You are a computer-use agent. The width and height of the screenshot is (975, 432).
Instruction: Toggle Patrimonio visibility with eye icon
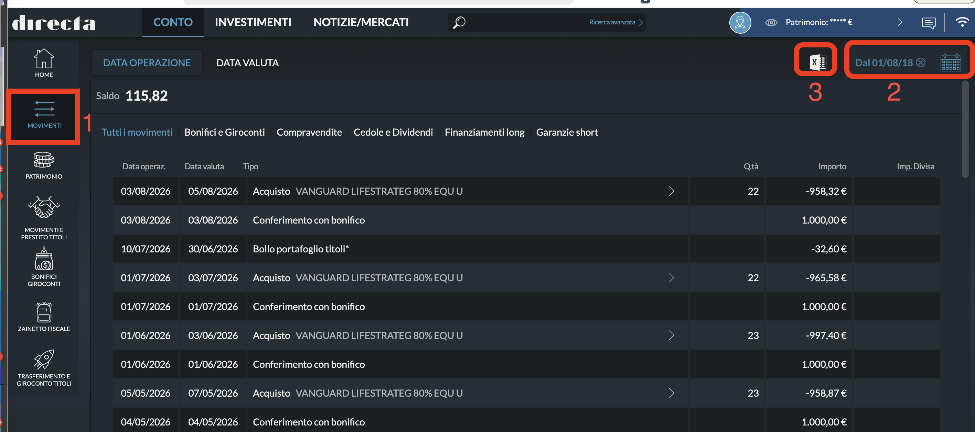[771, 22]
